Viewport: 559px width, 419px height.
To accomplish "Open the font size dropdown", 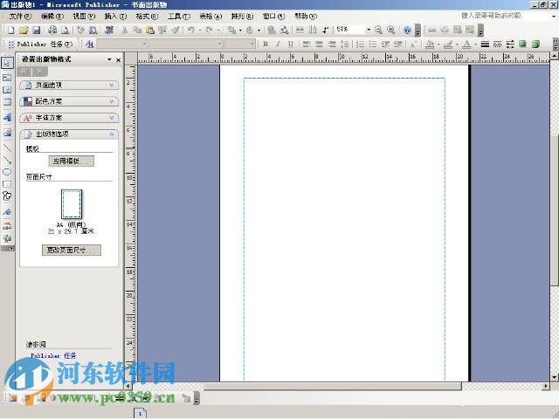I will click(252, 45).
